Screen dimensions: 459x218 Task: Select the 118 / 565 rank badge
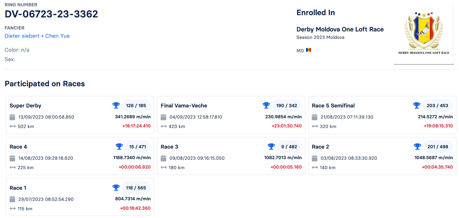tap(136, 188)
